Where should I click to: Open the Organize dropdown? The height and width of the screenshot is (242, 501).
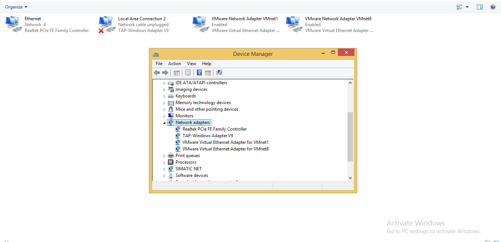pos(16,7)
